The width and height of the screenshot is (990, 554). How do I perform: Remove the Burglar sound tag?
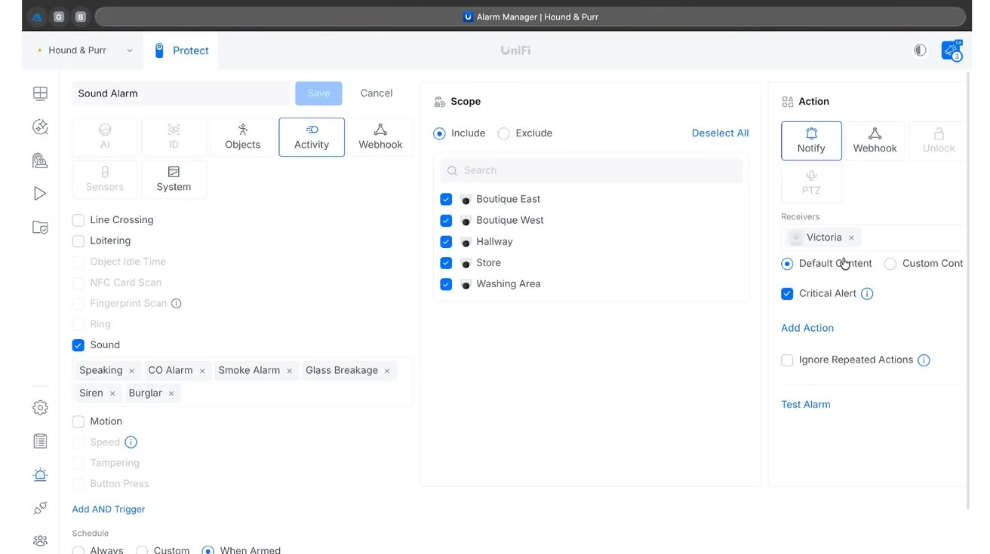pos(171,393)
